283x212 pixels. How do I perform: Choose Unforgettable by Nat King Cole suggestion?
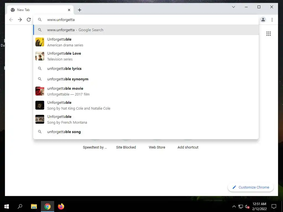pos(146,105)
